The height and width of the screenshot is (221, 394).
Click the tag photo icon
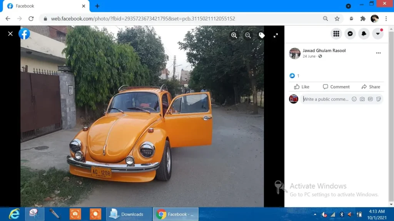pyautogui.click(x=262, y=35)
